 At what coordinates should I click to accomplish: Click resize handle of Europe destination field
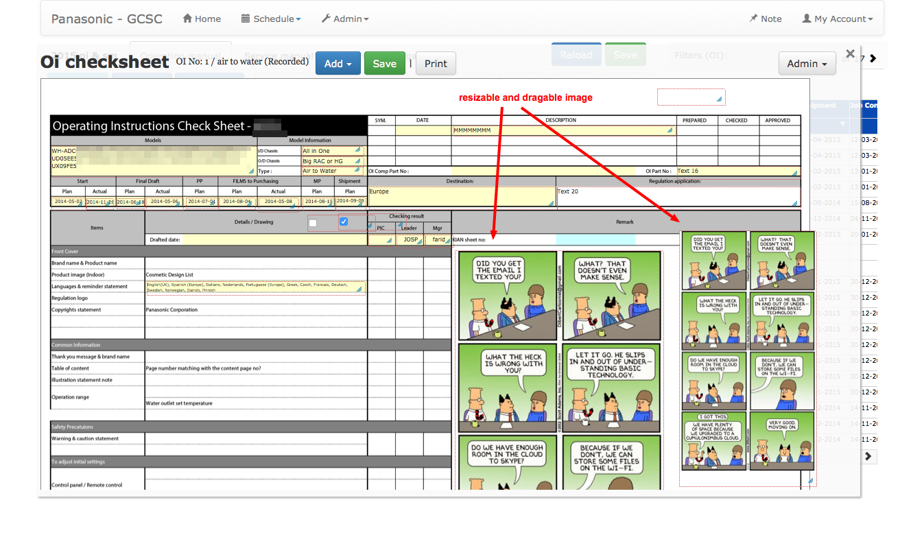551,202
